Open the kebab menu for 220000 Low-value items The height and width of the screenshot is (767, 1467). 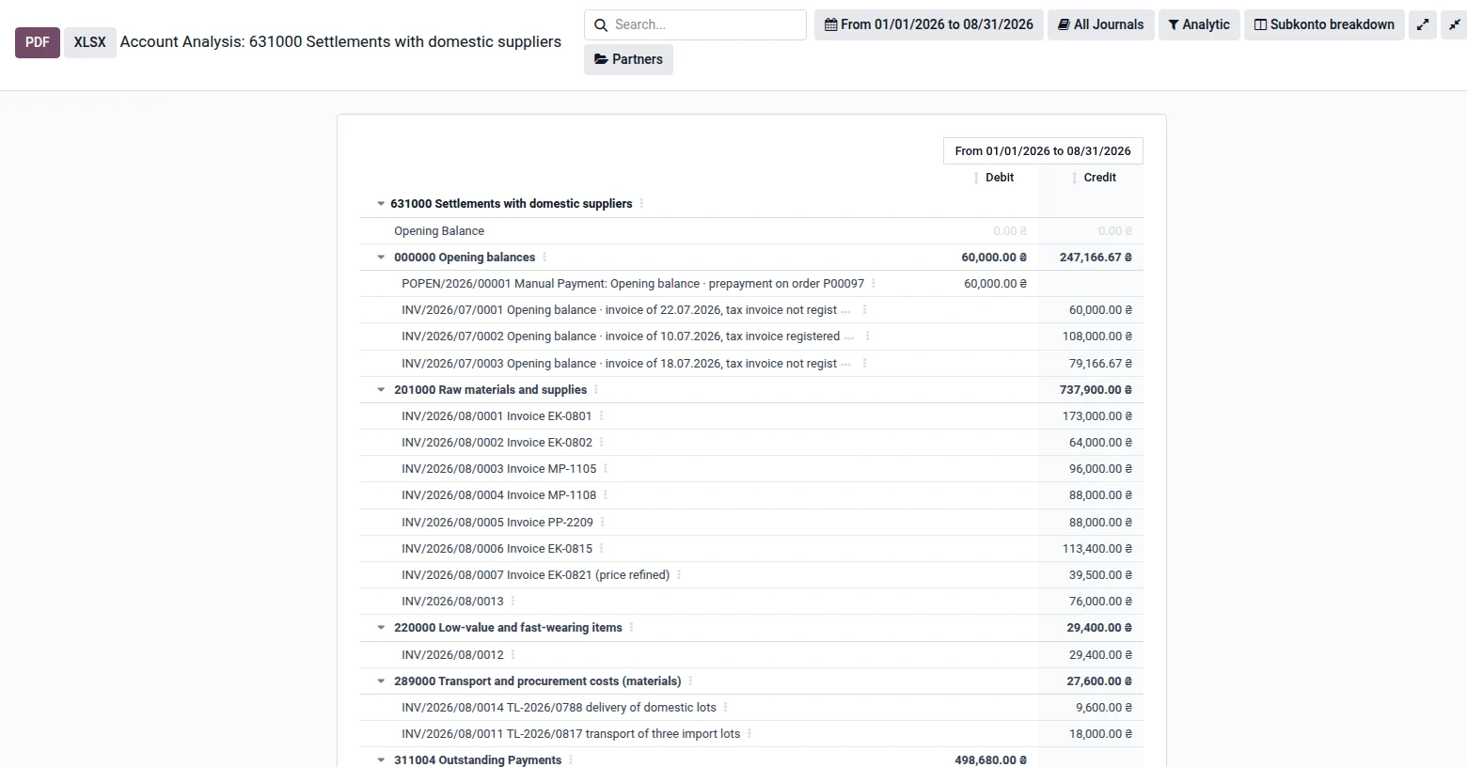(631, 628)
